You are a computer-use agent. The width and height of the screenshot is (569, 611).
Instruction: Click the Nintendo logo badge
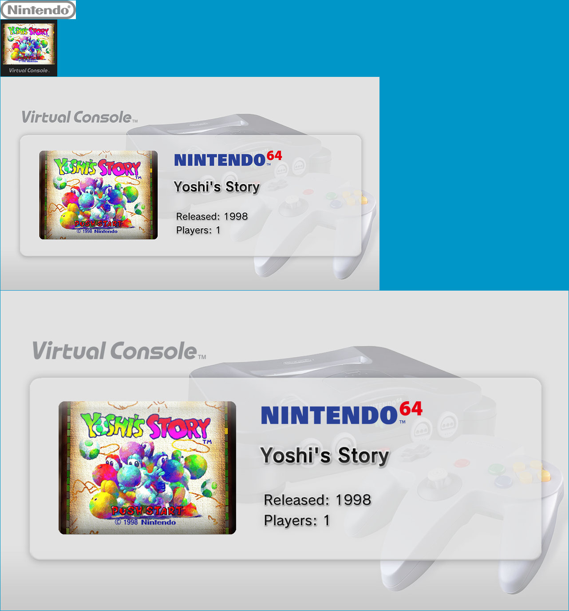tap(38, 10)
